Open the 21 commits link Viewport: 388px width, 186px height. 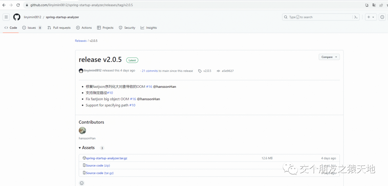(x=150, y=71)
